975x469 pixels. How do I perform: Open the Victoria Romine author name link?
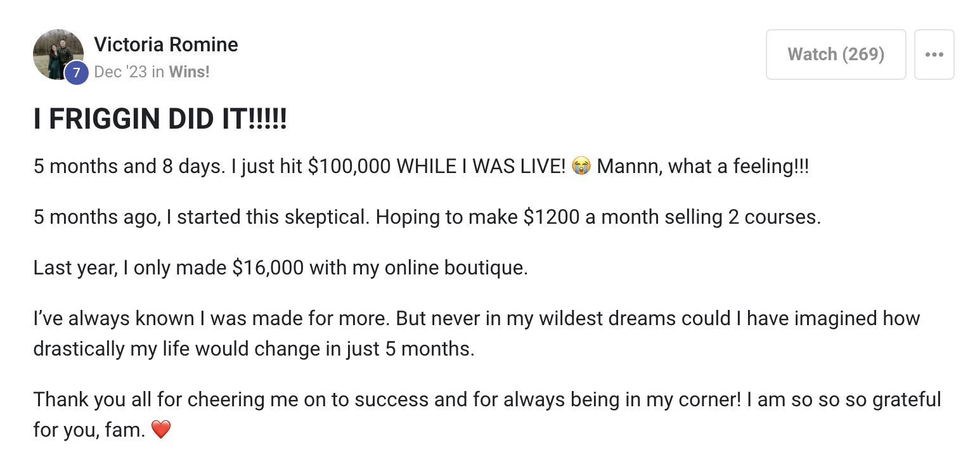(166, 44)
